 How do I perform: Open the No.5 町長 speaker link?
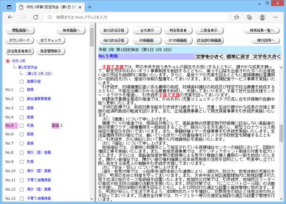[31, 125]
